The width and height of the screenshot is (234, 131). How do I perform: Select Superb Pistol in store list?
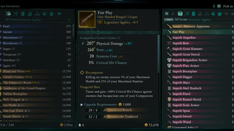181,94
